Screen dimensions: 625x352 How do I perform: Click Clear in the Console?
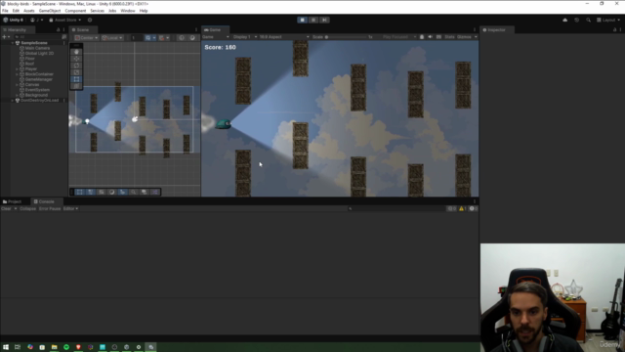(x=7, y=208)
